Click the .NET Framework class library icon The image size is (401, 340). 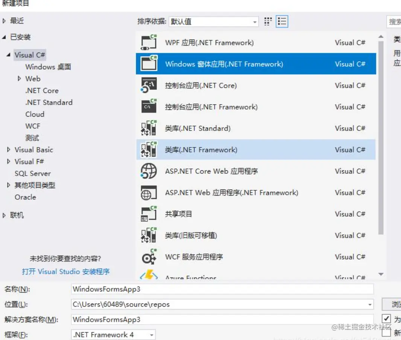click(x=149, y=150)
